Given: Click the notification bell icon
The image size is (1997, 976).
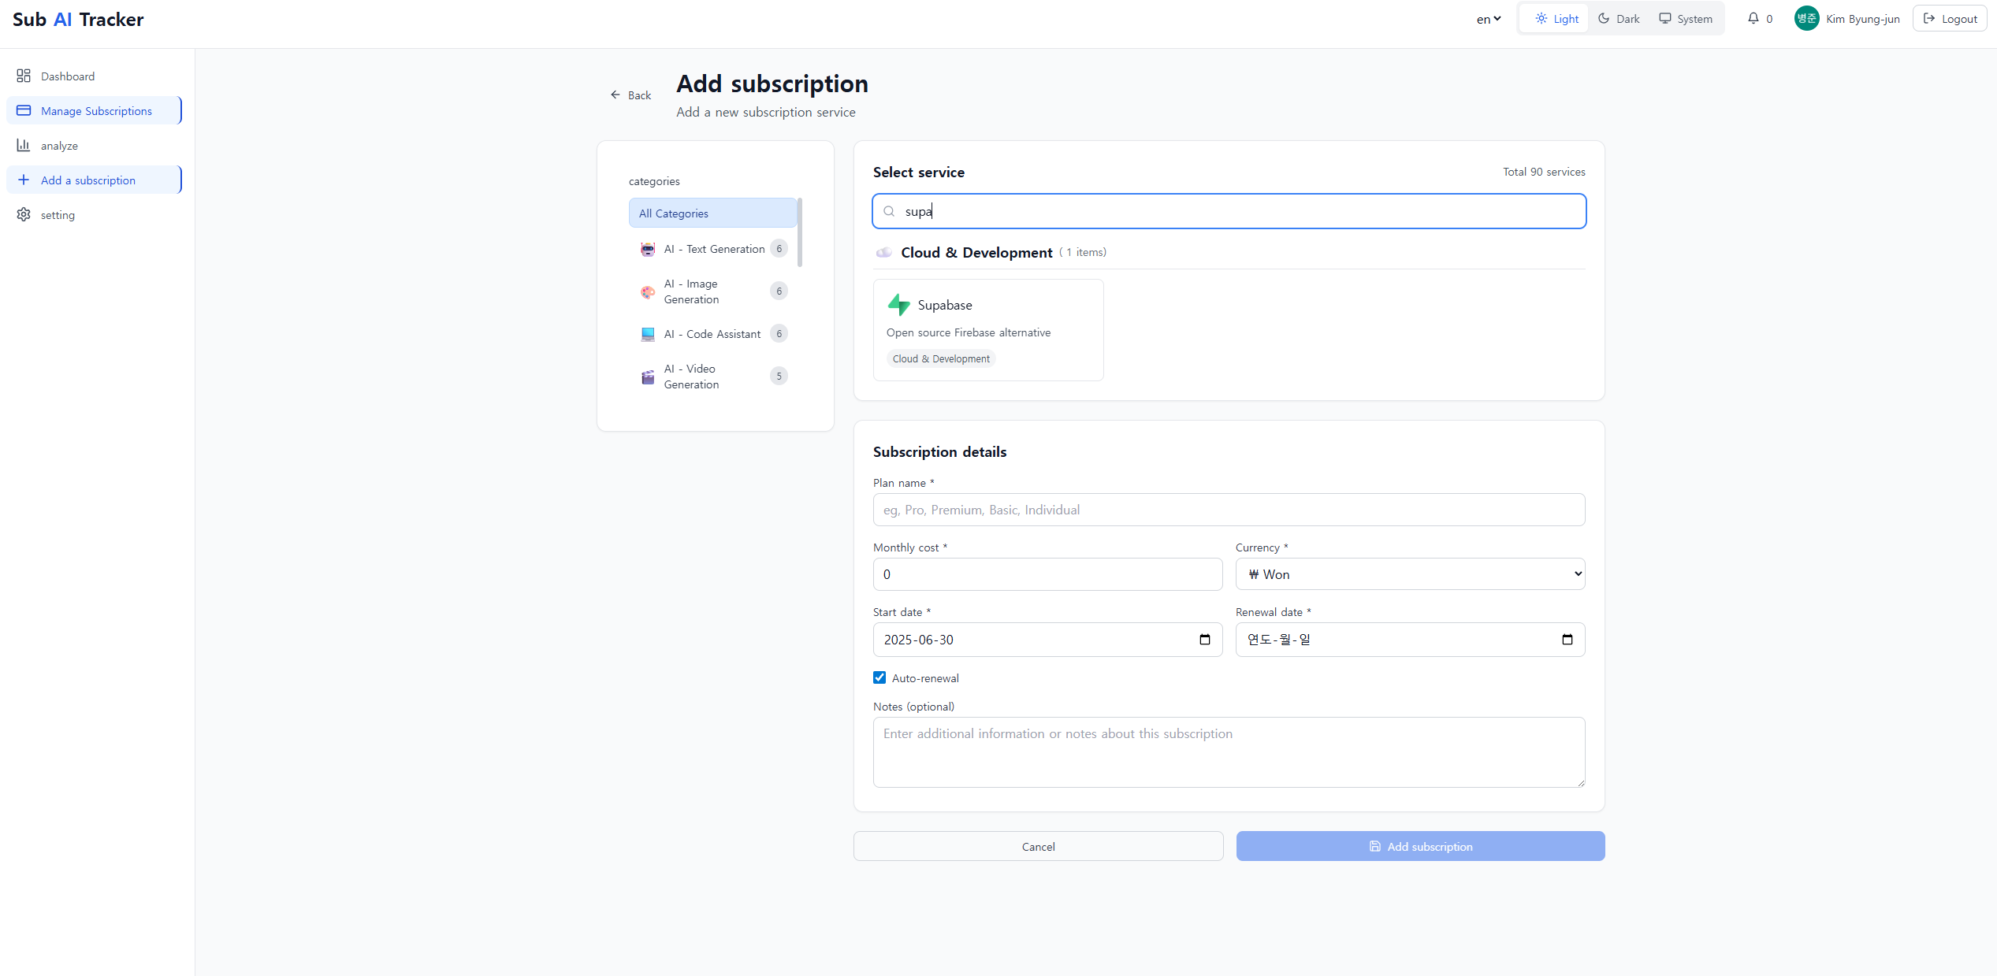Looking at the screenshot, I should click(x=1753, y=18).
